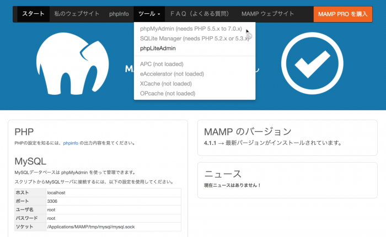Viewport: 386px width, 237px height.
Task: Click the MySQLデータベースは phpMyAdmin description text
Action: 75,173
